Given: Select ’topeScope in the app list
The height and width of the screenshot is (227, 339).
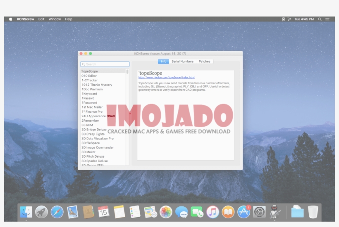Looking at the screenshot, I should 103,71.
